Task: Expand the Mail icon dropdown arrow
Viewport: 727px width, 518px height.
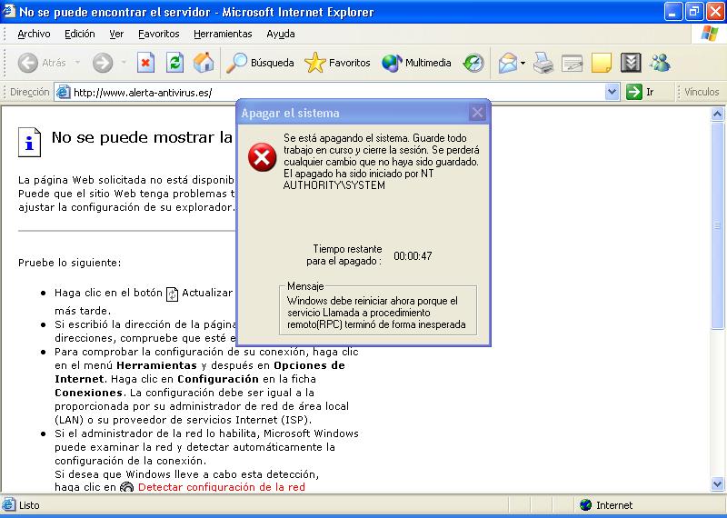Action: [523, 63]
